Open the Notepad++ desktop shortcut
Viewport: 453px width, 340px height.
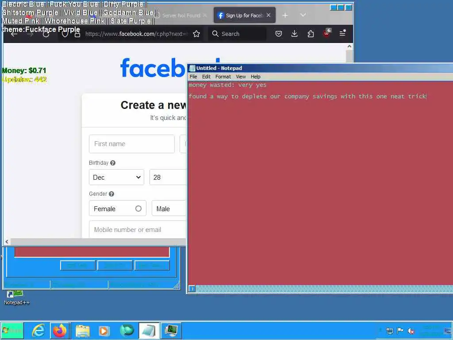coord(16,297)
